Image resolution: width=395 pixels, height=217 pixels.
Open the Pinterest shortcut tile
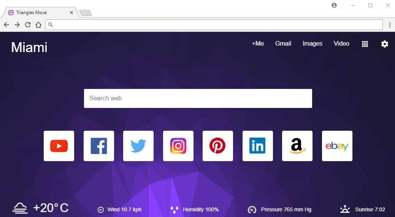pos(218,146)
